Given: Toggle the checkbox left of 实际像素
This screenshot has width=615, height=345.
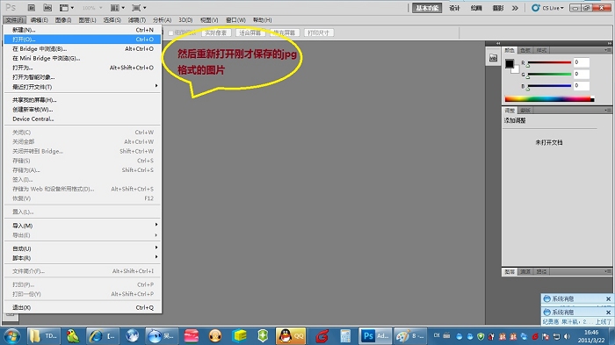Looking at the screenshot, I should click(170, 33).
